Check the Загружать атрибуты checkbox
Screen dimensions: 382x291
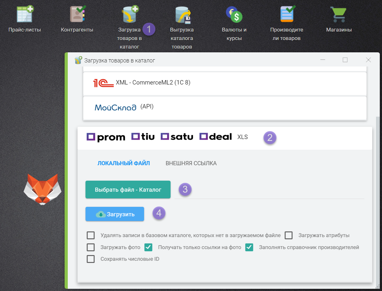[x=289, y=236]
